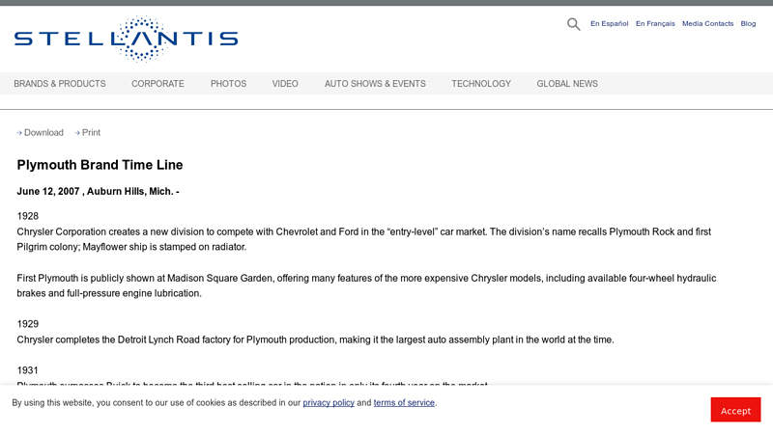Click the Stellantis logo
Image resolution: width=773 pixels, height=434 pixels.
[x=127, y=39]
